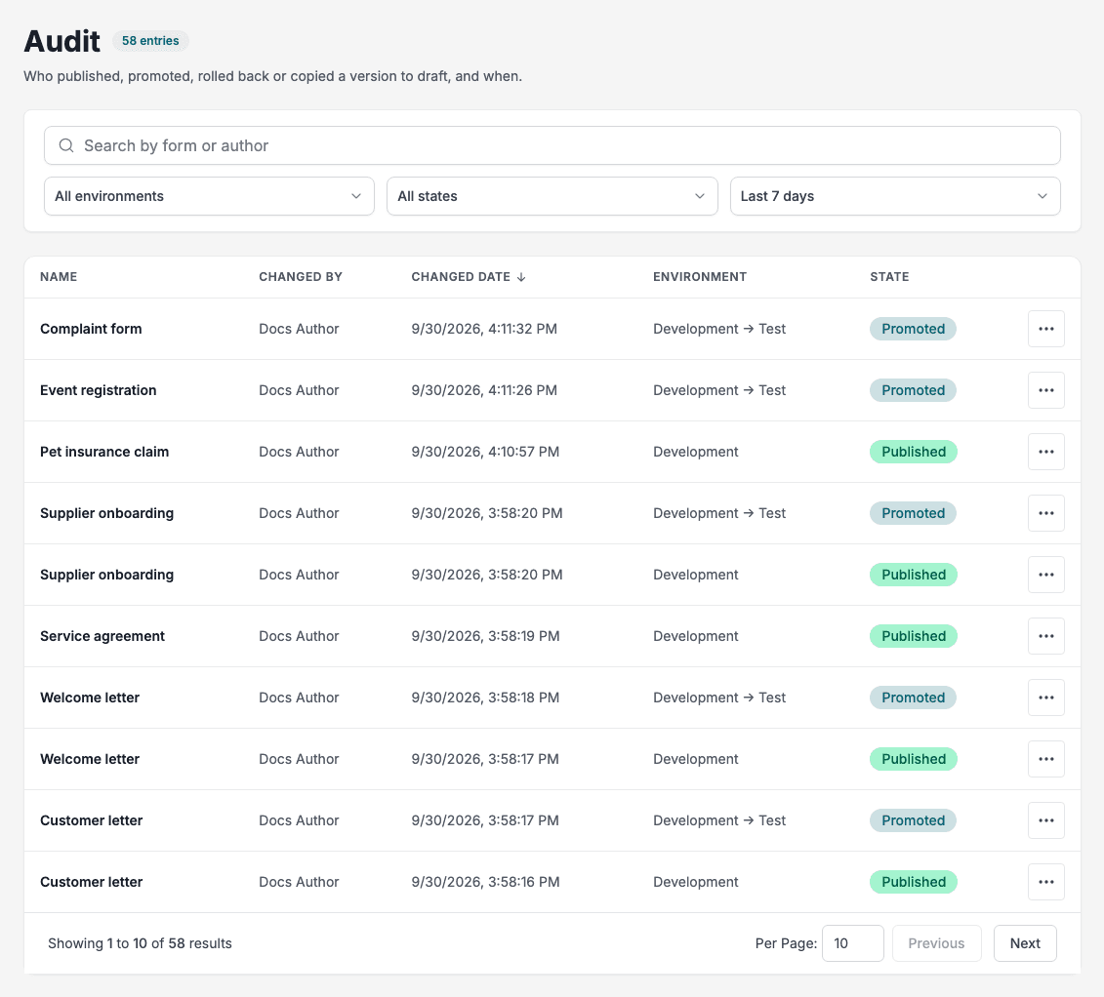Viewport: 1104px width, 997px height.
Task: Expand the All states filter dropdown
Action: (x=552, y=196)
